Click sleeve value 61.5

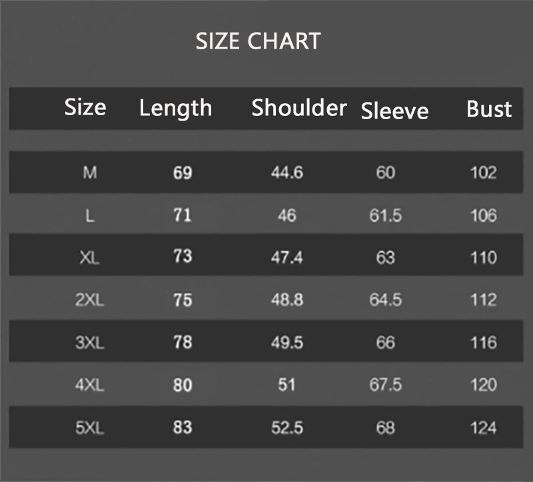click(386, 215)
